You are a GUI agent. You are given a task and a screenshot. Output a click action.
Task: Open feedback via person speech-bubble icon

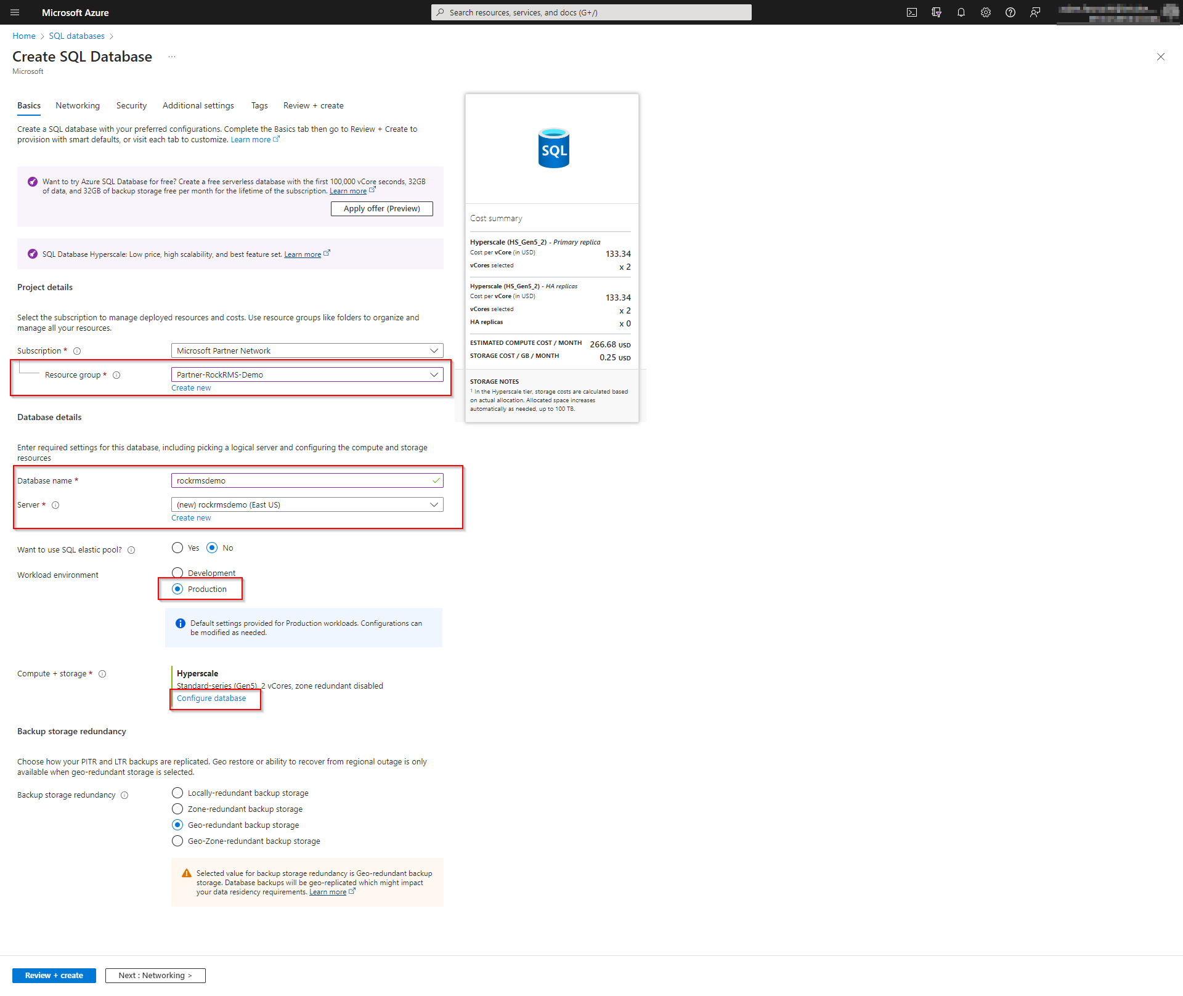pos(1035,12)
